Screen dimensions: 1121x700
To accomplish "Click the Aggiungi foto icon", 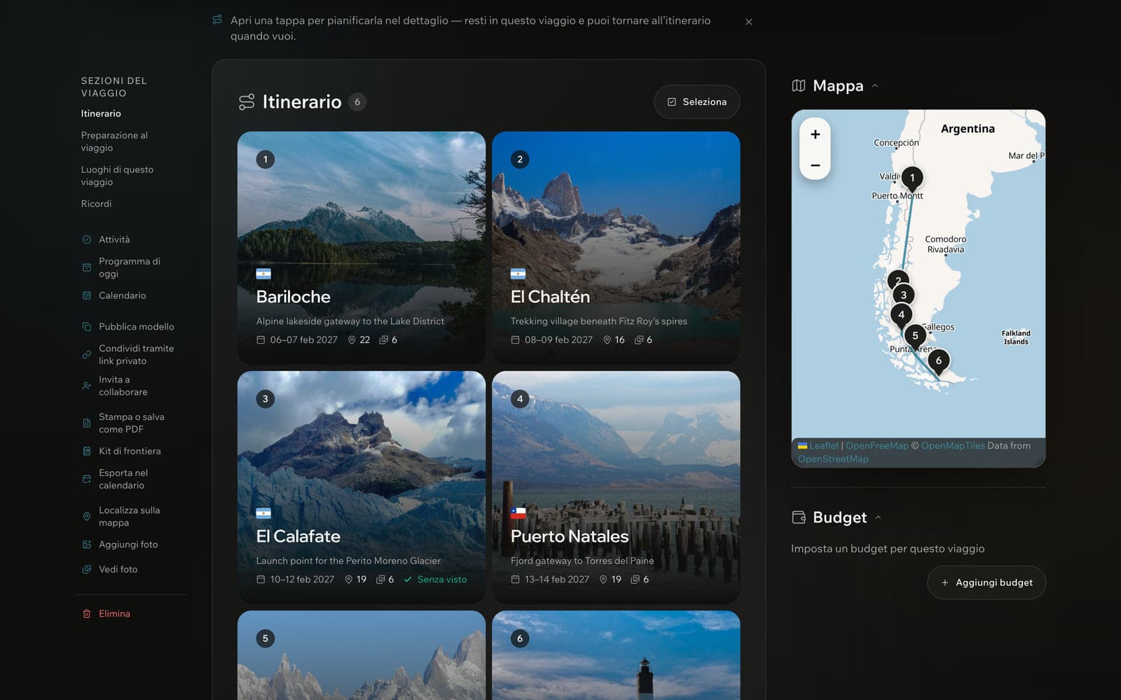I will (87, 545).
